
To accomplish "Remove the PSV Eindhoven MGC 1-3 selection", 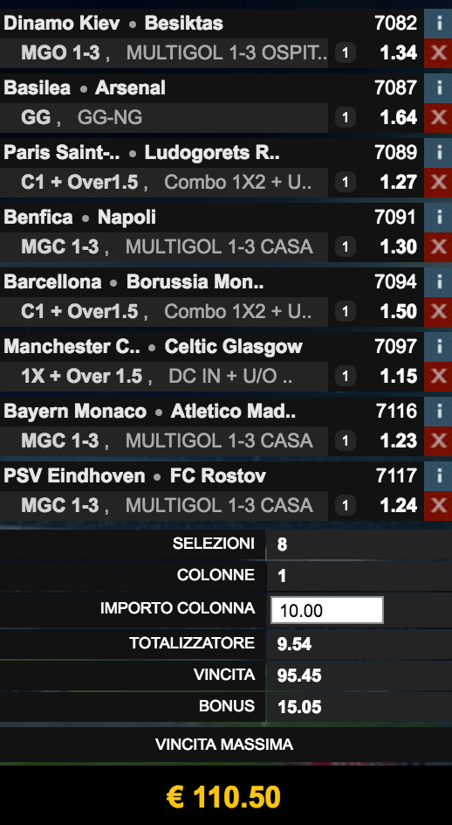I will click(438, 506).
